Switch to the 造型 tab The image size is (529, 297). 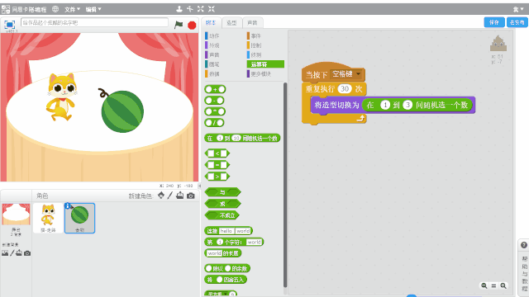(x=231, y=22)
